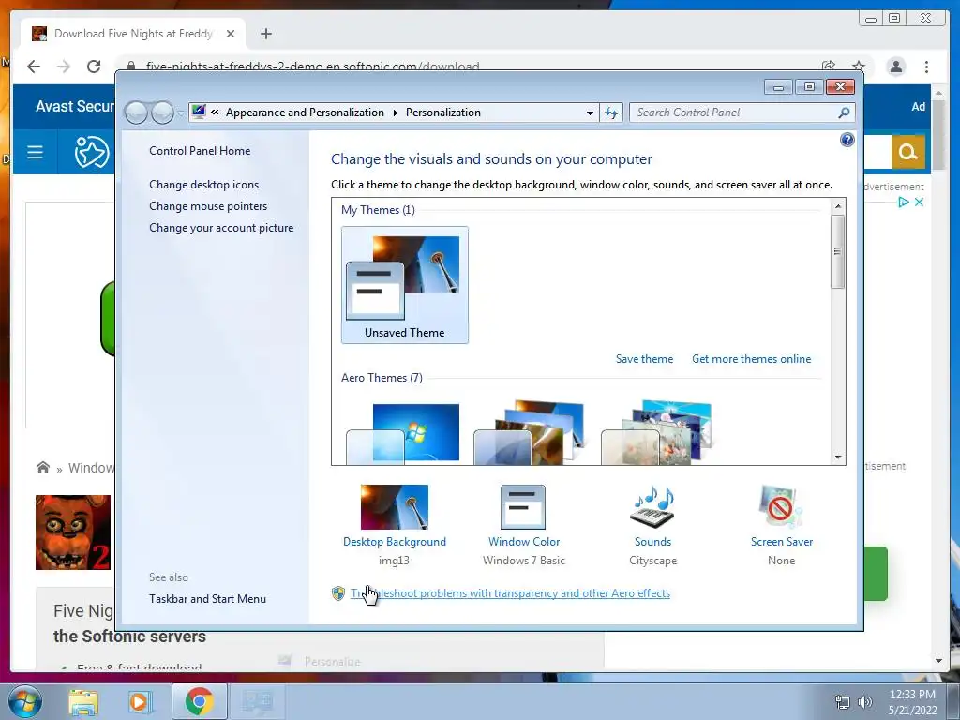Click Chrome page scrollbar down arrow
Screen dimensions: 960x720
(x=938, y=661)
